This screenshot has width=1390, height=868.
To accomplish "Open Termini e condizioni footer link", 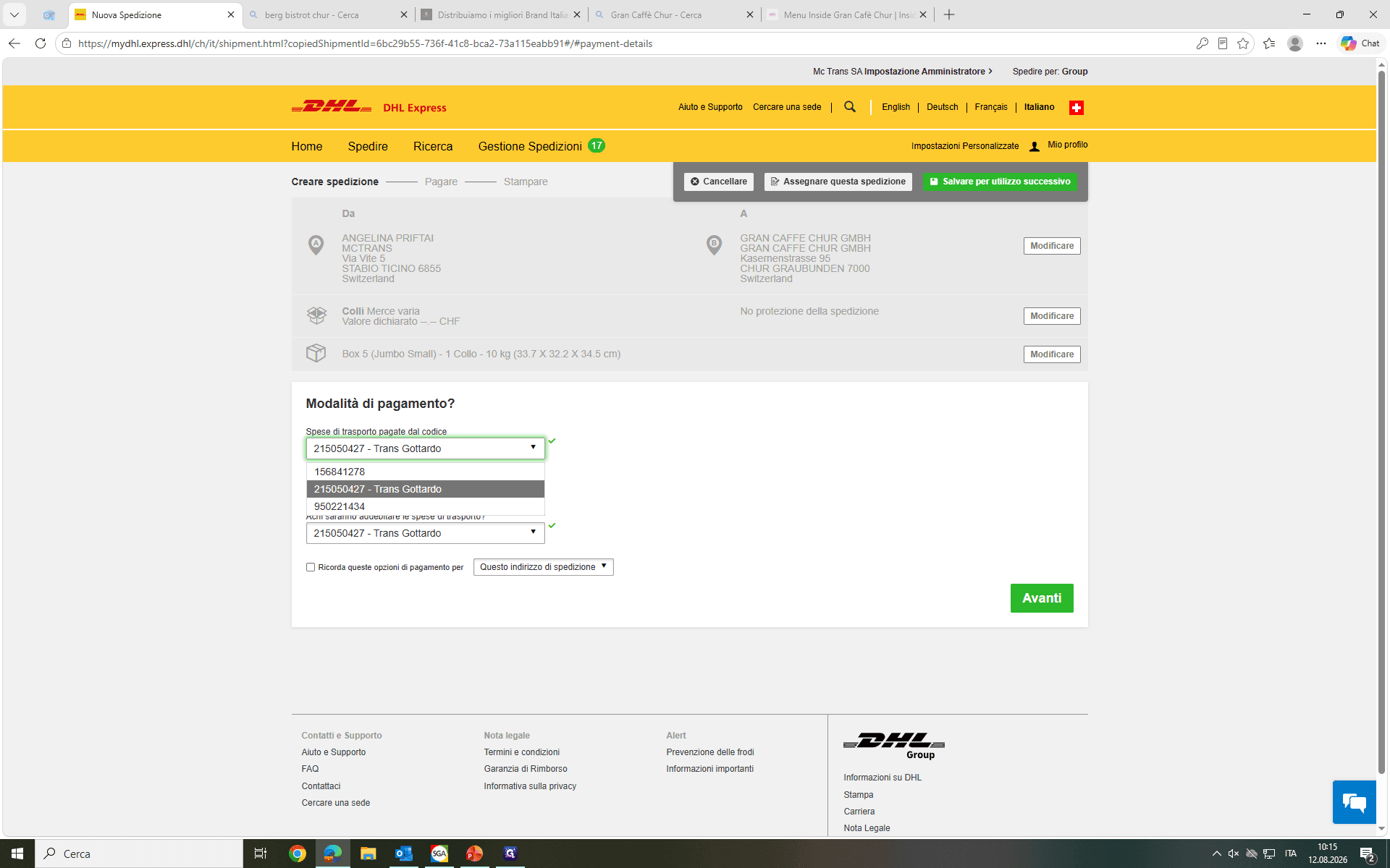I will coord(521,752).
